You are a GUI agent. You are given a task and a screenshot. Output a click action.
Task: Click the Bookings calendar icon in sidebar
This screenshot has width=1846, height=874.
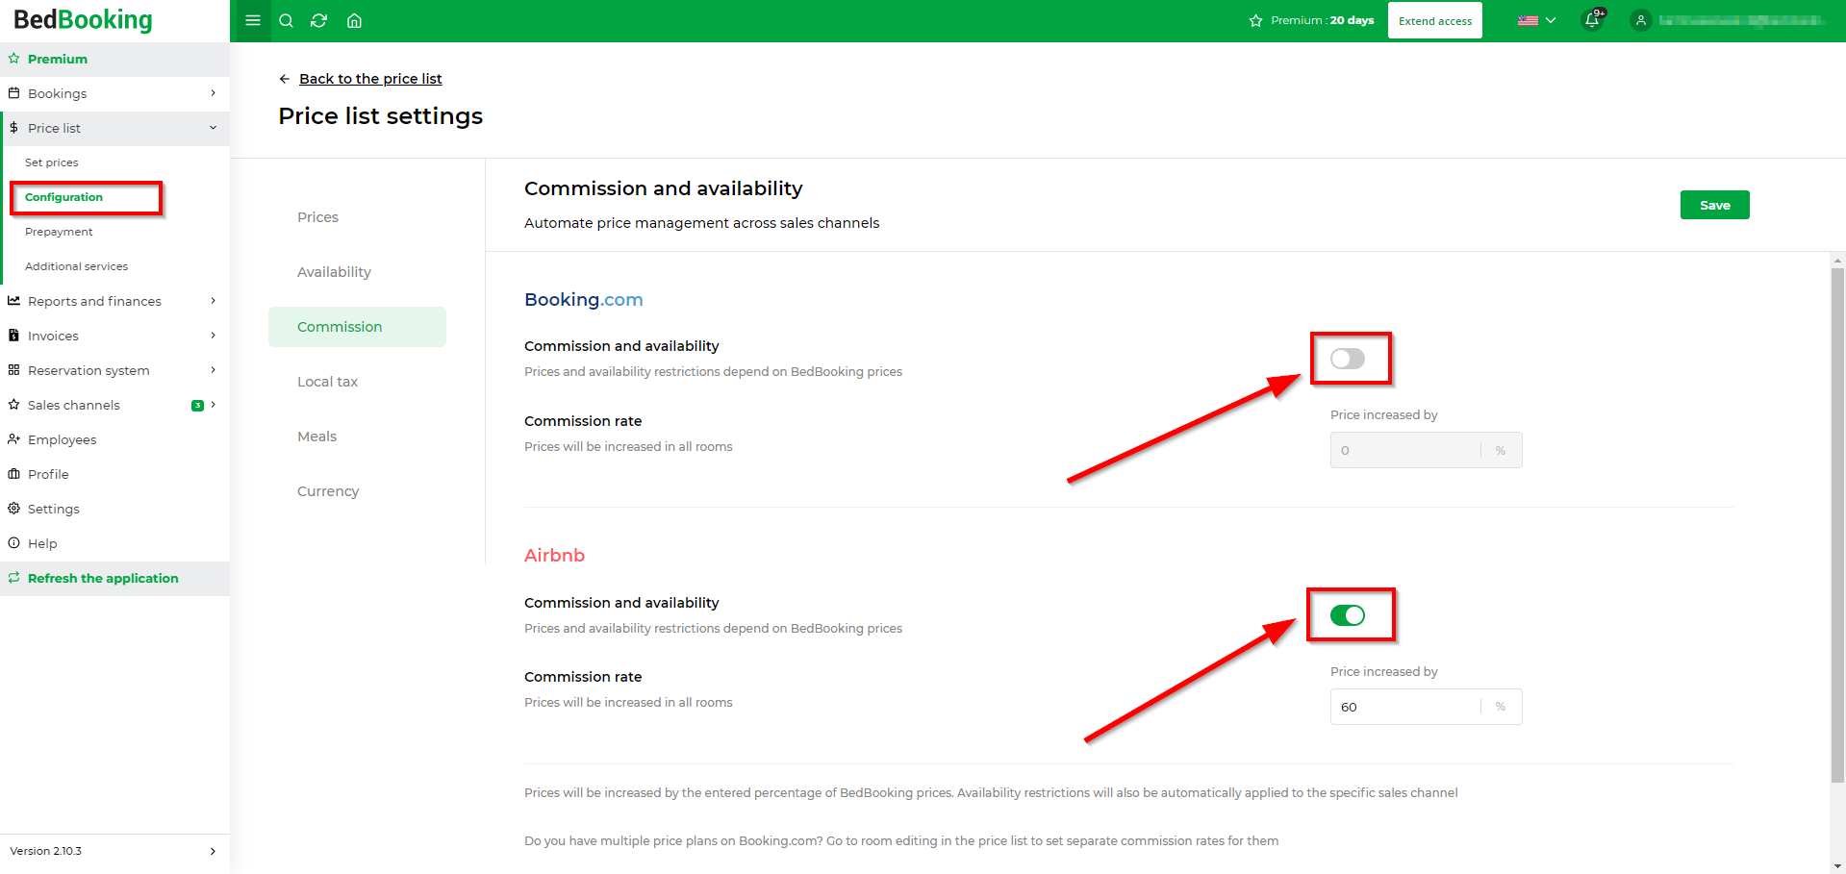click(13, 93)
